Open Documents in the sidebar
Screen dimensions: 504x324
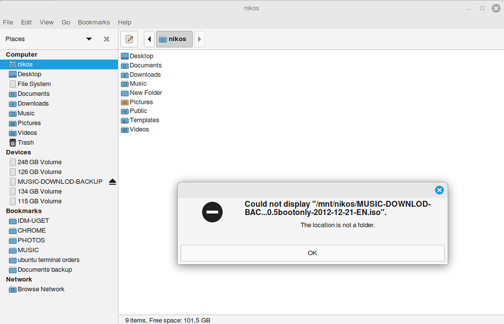pos(59,94)
